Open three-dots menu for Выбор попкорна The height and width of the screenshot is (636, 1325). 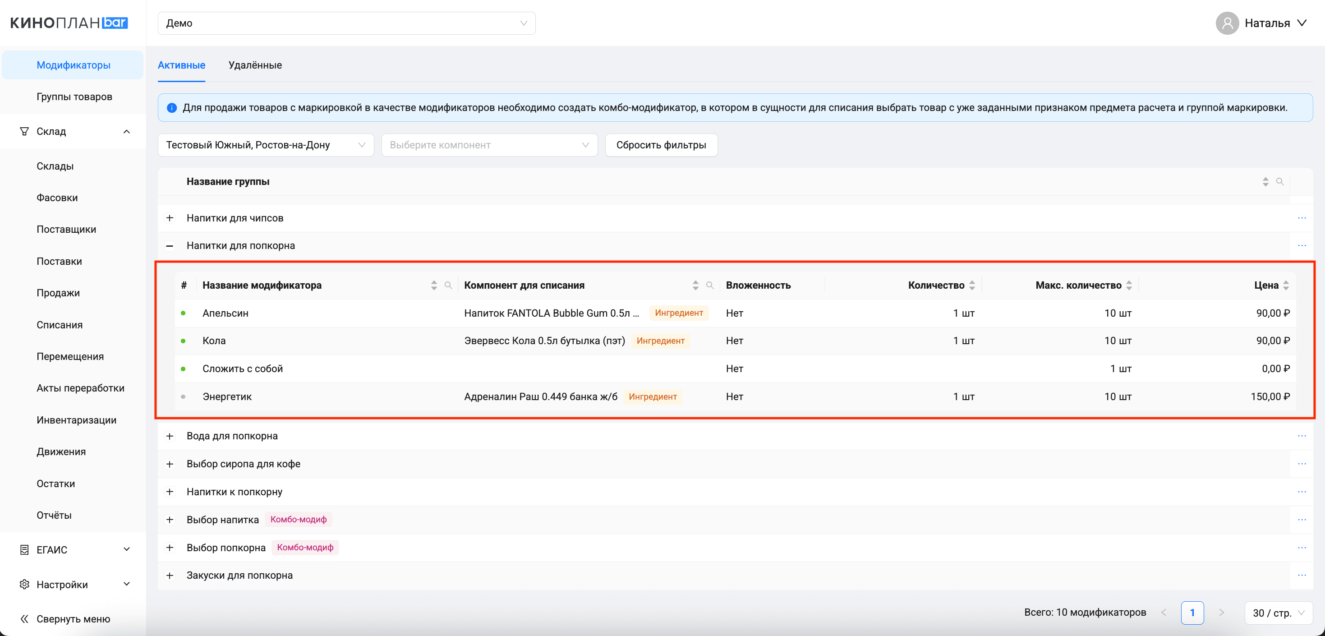point(1302,548)
